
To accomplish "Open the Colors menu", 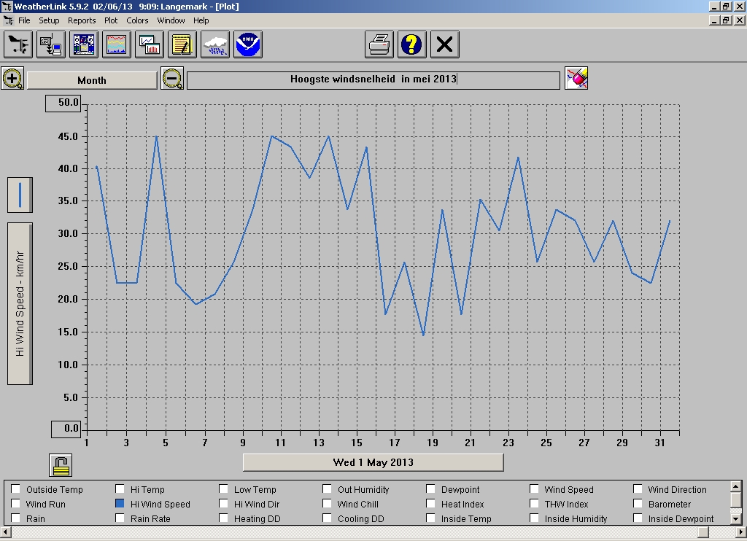I will 137,20.
